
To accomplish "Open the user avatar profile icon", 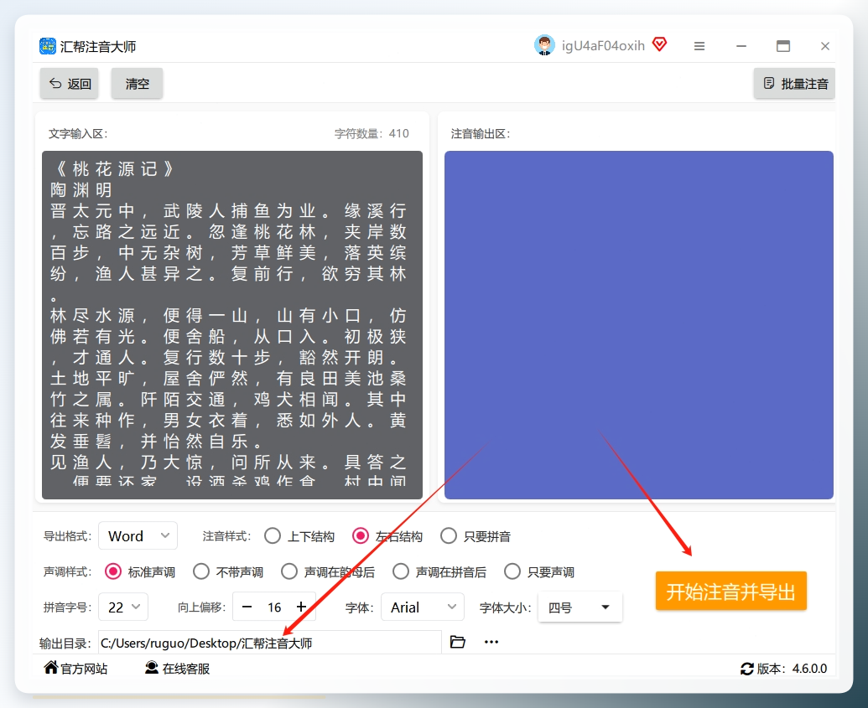I will pos(544,45).
